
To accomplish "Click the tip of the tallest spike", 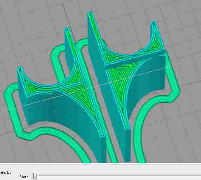I will pyautogui.click(x=90, y=13).
